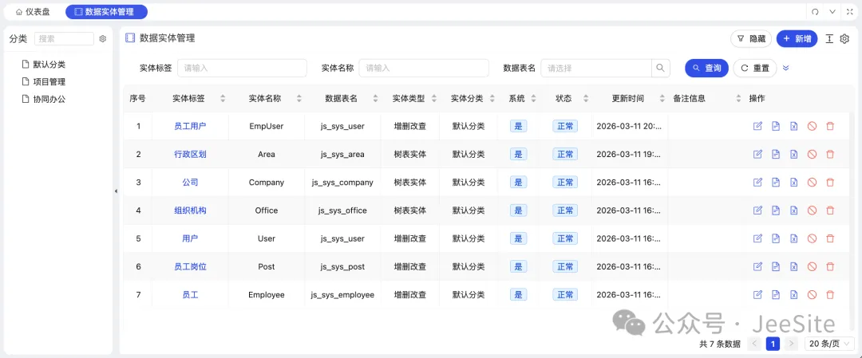Click the gear icon in the 分类 panel
The width and height of the screenshot is (862, 358).
(102, 38)
